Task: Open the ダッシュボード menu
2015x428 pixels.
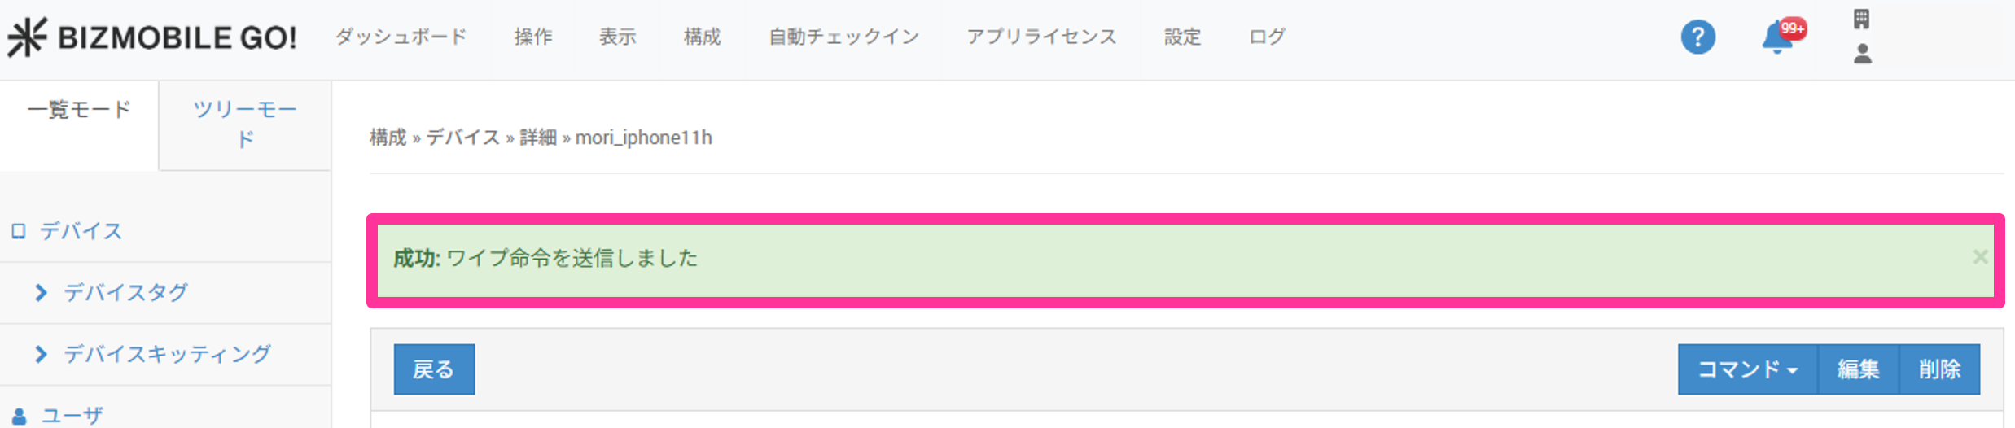Action: coord(401,37)
